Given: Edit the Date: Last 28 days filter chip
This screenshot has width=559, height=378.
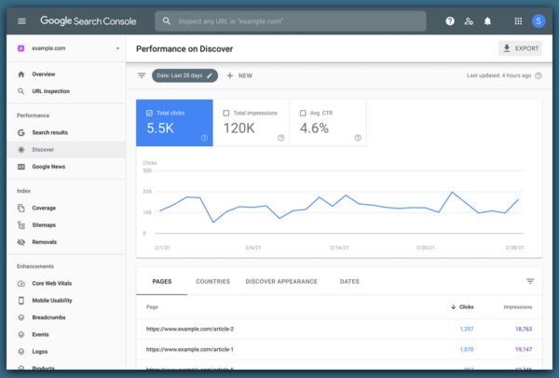Looking at the screenshot, I should click(x=184, y=75).
